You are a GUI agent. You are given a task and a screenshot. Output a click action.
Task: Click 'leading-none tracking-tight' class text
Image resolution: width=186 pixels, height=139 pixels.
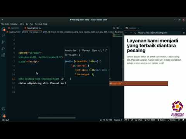tap(42, 79)
